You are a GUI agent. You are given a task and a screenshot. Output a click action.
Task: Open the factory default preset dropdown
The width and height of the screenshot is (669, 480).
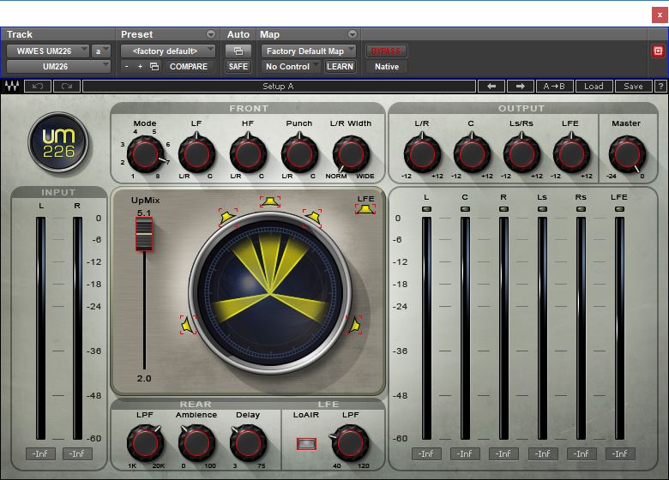[168, 51]
